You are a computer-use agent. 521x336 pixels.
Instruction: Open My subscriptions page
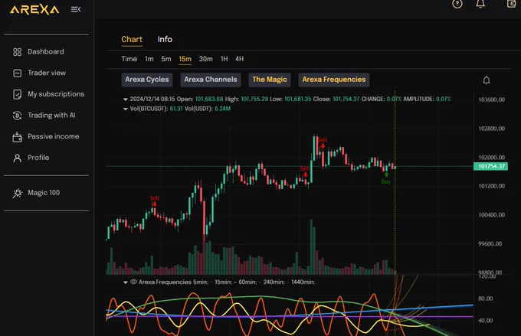pyautogui.click(x=56, y=94)
